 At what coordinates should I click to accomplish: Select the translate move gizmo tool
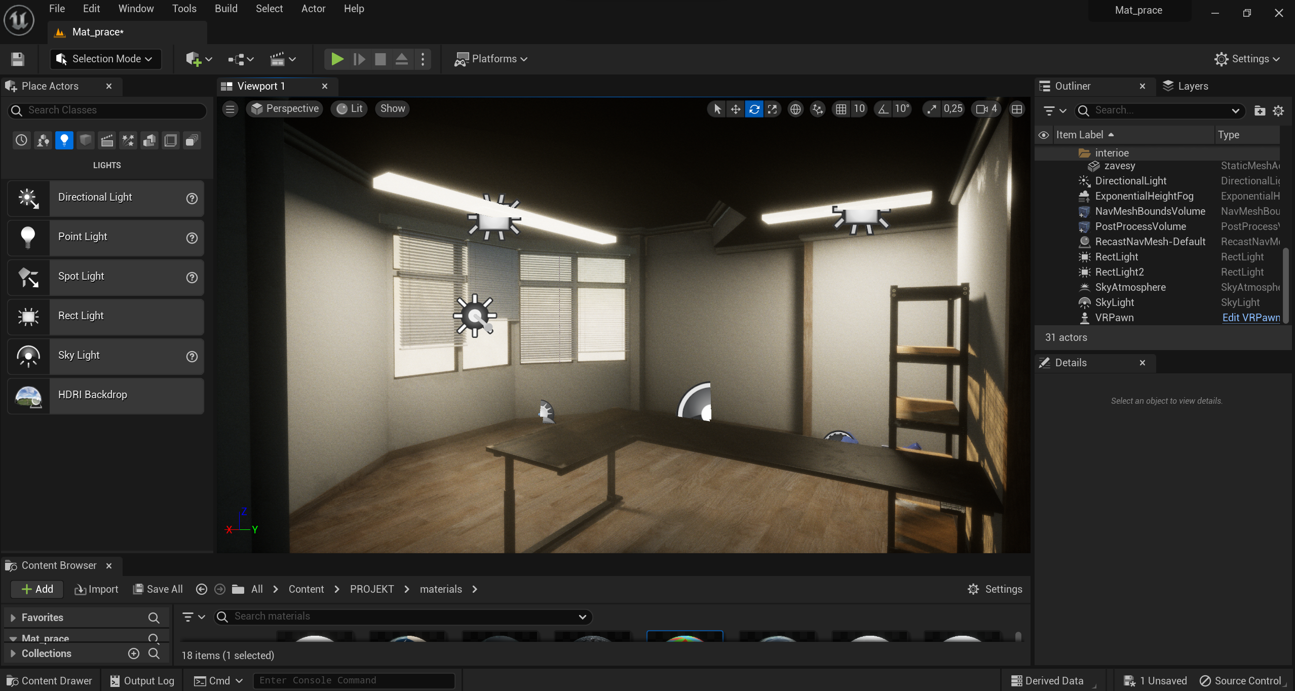(x=735, y=109)
